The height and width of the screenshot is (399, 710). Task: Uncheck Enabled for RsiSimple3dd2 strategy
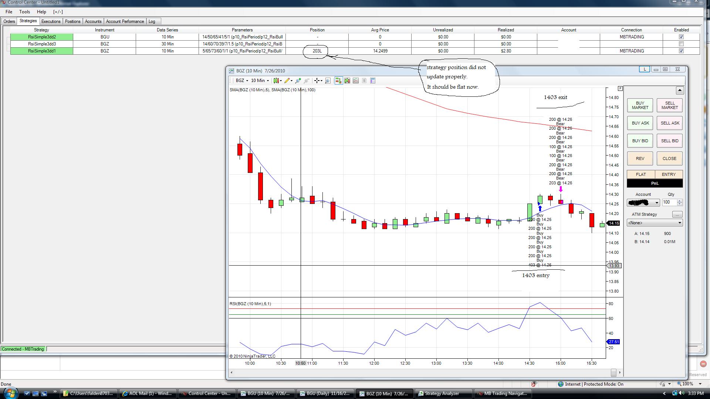681,37
